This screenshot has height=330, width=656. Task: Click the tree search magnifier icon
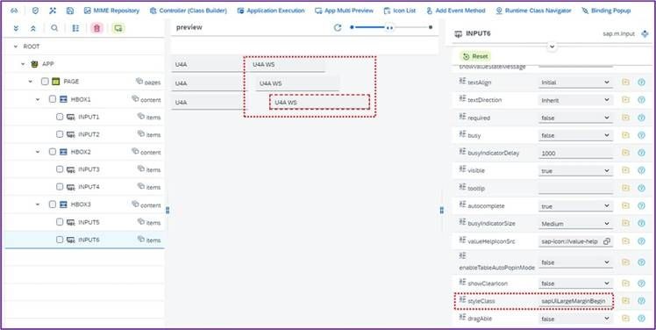pyautogui.click(x=54, y=28)
